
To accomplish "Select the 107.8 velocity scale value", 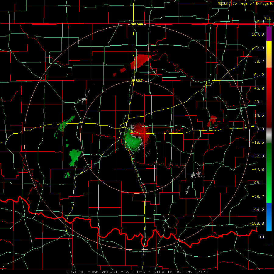I will [x=258, y=34].
